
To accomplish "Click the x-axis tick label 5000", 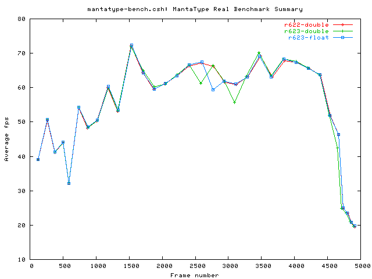I will click(363, 266).
